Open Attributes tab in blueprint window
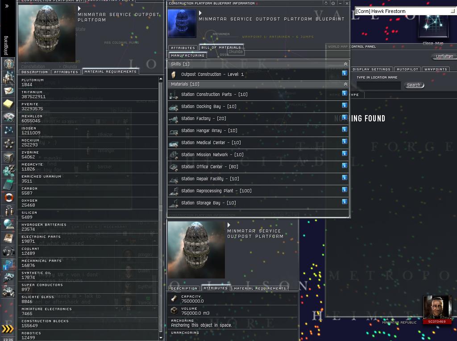The height and width of the screenshot is (341, 457). point(183,48)
